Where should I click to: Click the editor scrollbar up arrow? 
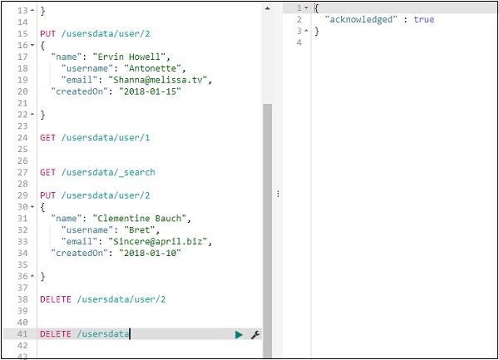268,7
